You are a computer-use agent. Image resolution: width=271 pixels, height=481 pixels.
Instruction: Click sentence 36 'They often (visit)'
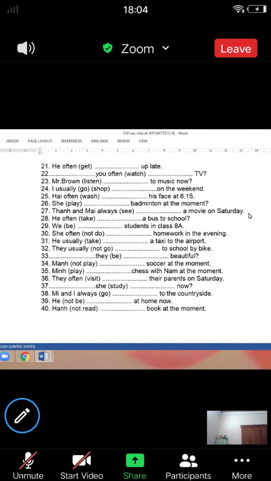(x=133, y=278)
